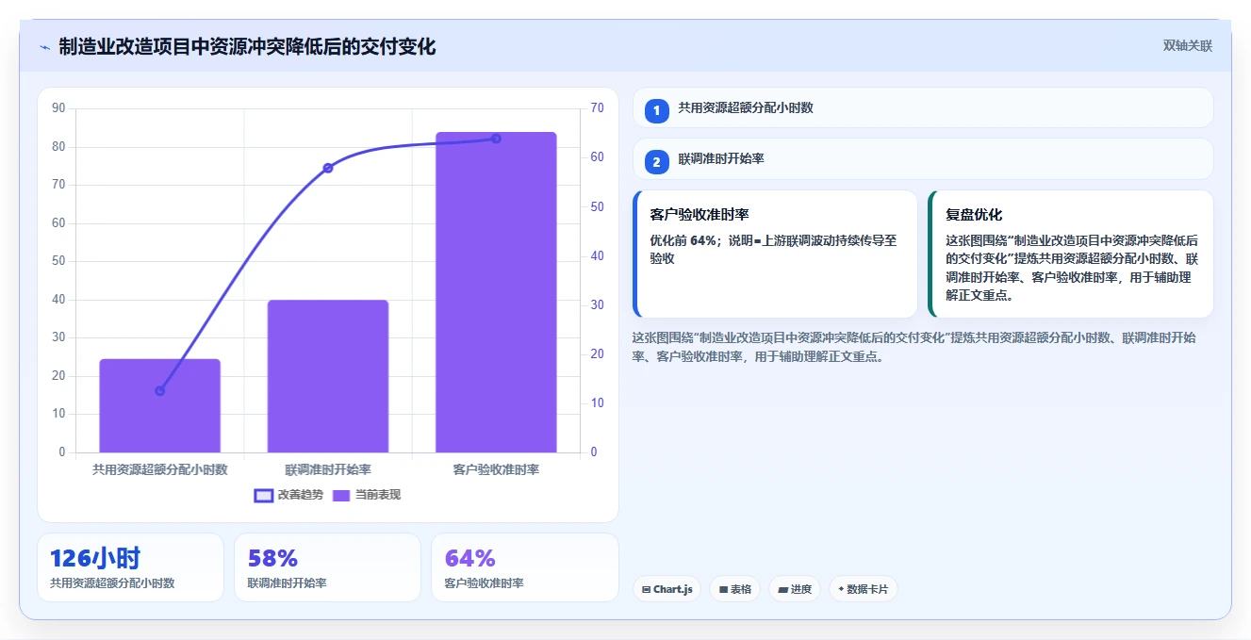Image resolution: width=1251 pixels, height=640 pixels.
Task: Toggle the 当前表现 legend item
Action: click(366, 495)
